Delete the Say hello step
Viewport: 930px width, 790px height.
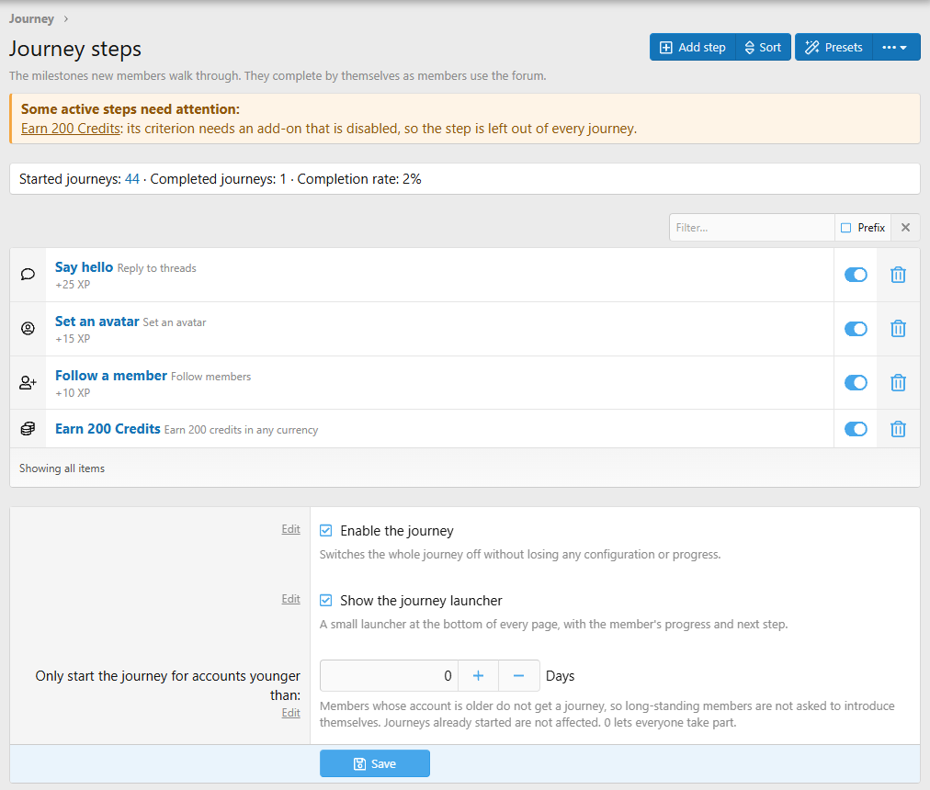tap(898, 275)
